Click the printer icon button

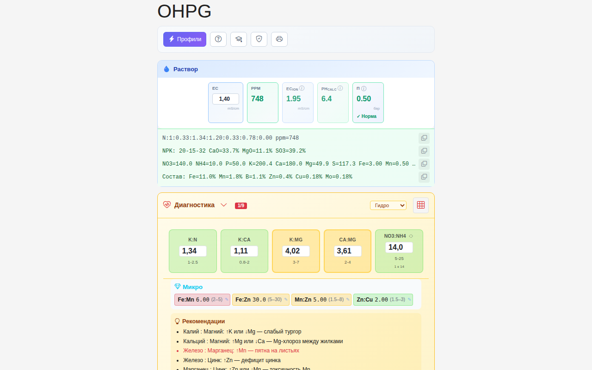(x=279, y=39)
